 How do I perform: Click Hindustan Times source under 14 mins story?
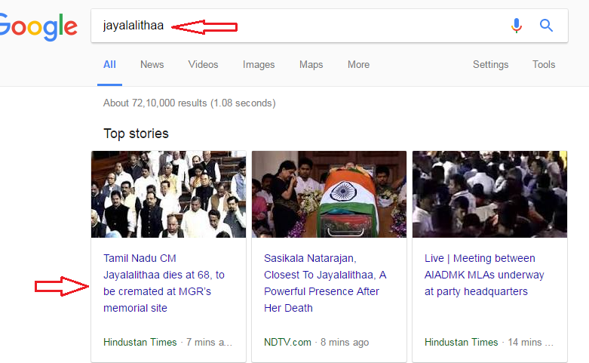[462, 343]
